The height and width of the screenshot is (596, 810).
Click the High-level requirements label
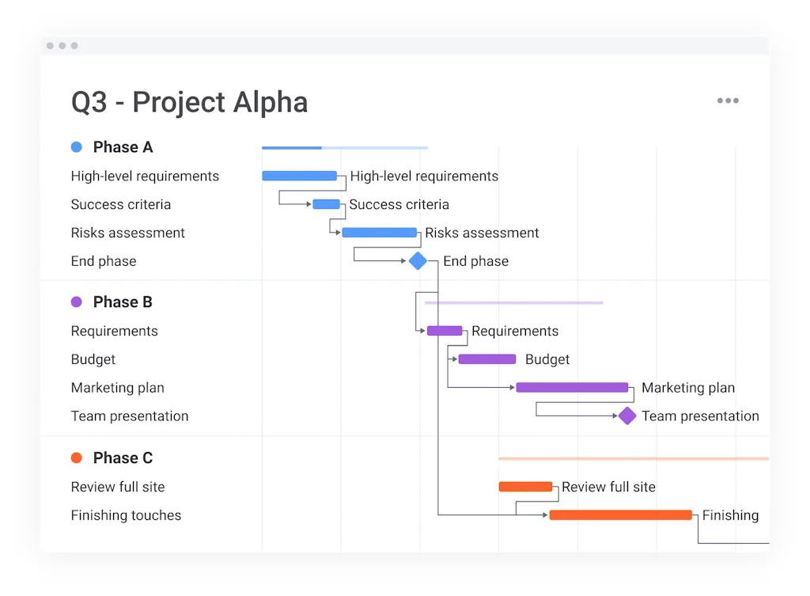[145, 176]
